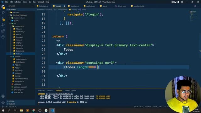The width and height of the screenshot is (201, 113).
Task: Click Ln 29, Col 27 in status bar
Action: click(139, 107)
